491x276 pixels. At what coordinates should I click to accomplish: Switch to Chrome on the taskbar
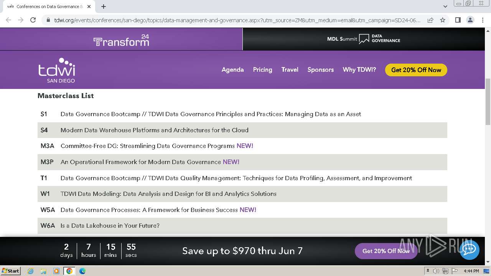point(69,271)
